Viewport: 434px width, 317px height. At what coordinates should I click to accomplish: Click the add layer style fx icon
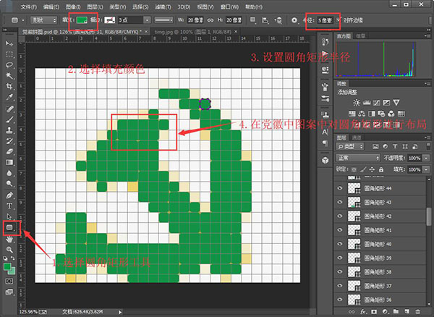pos(363,312)
